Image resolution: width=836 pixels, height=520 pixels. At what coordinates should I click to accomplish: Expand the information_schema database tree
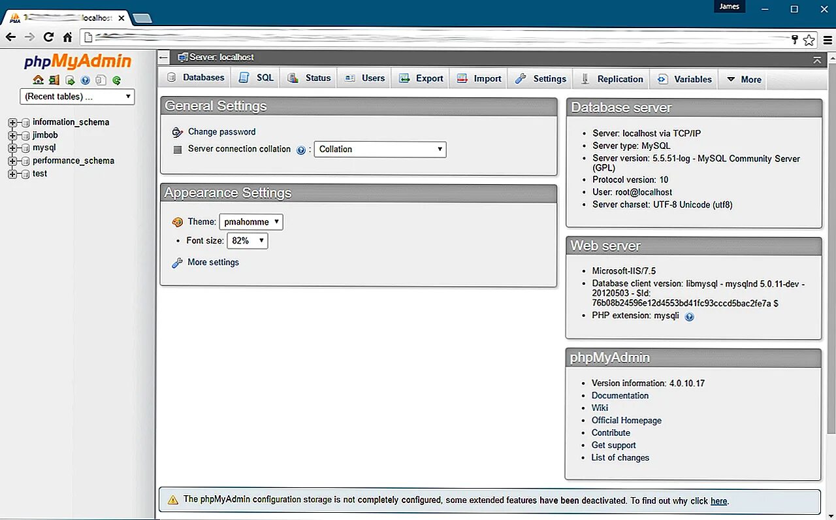coord(12,122)
